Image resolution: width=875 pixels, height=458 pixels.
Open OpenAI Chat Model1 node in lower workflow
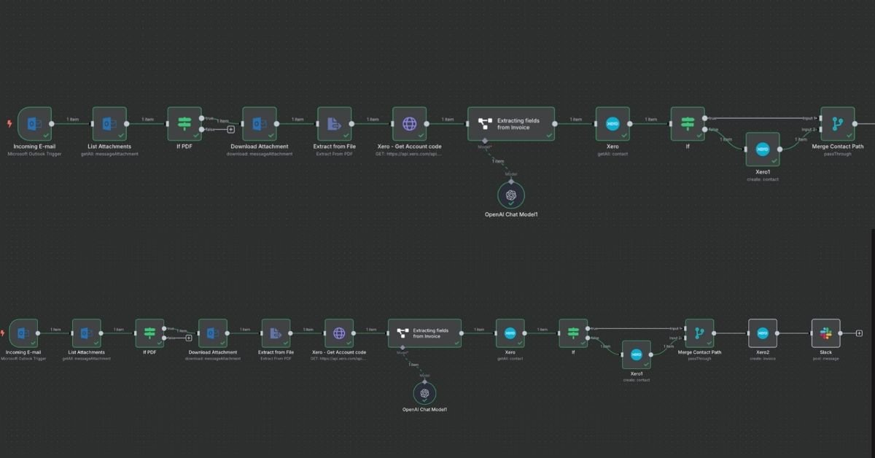click(x=424, y=393)
